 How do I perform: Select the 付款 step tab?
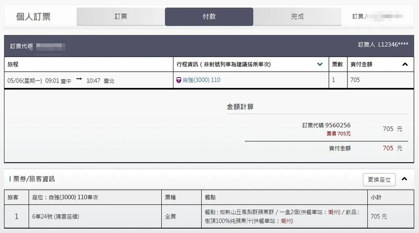pyautogui.click(x=209, y=17)
